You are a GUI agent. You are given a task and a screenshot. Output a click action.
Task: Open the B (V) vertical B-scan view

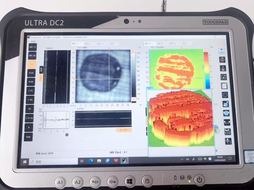coord(31,73)
